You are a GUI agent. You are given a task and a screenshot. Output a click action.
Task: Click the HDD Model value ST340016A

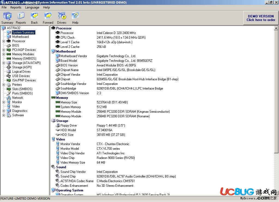(104, 130)
